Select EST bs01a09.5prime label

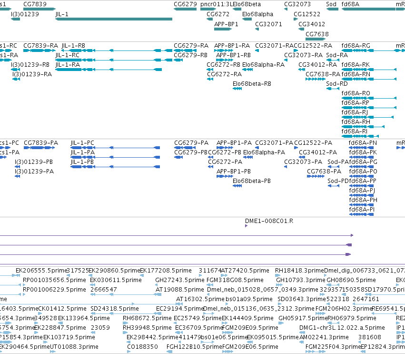pyautogui.click(x=249, y=299)
